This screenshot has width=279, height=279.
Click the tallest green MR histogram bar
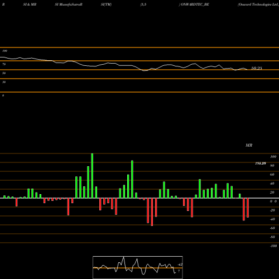click(x=92, y=176)
